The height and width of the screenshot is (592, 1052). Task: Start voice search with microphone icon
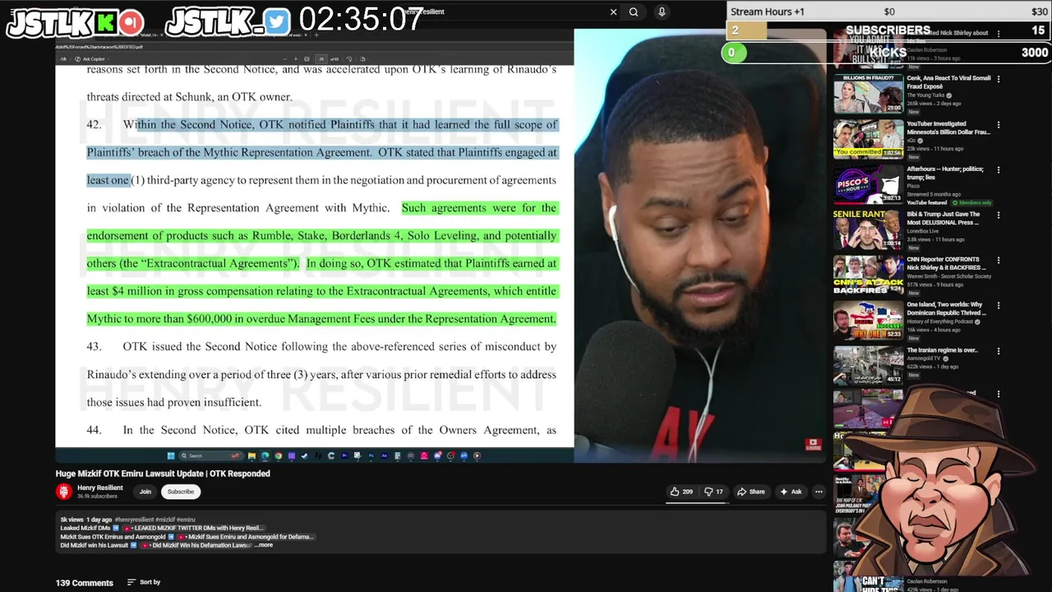[x=662, y=12]
